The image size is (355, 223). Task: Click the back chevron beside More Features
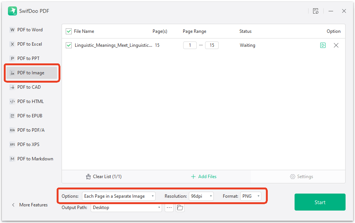[x=13, y=205]
